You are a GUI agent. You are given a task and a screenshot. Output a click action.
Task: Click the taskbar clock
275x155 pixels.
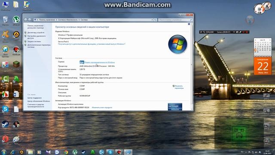coord(267,152)
